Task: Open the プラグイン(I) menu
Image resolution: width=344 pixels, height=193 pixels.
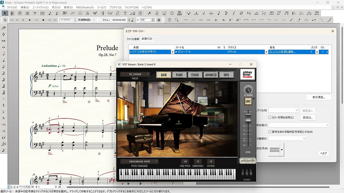Action: pyautogui.click(x=115, y=7)
